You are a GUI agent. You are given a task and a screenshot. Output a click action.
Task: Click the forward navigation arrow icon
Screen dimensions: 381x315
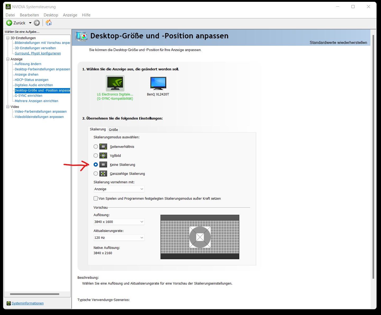[x=37, y=23]
